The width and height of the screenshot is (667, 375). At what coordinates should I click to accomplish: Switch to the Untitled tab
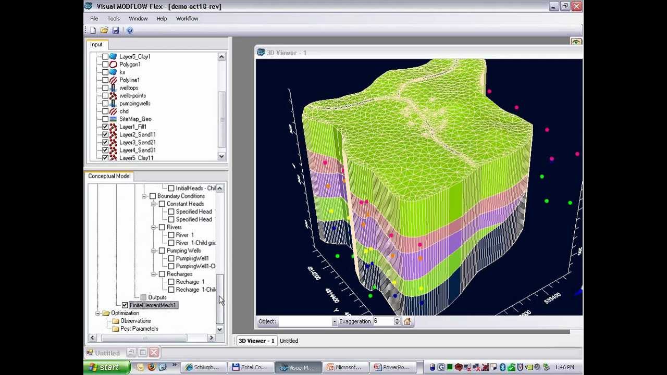point(289,341)
